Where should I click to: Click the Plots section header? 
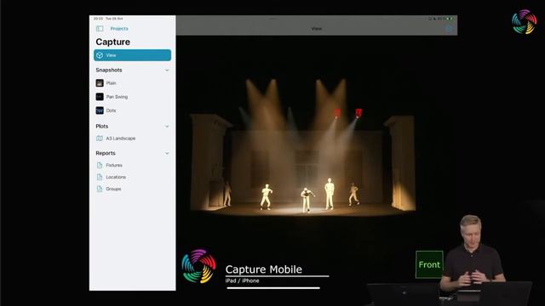tap(102, 127)
